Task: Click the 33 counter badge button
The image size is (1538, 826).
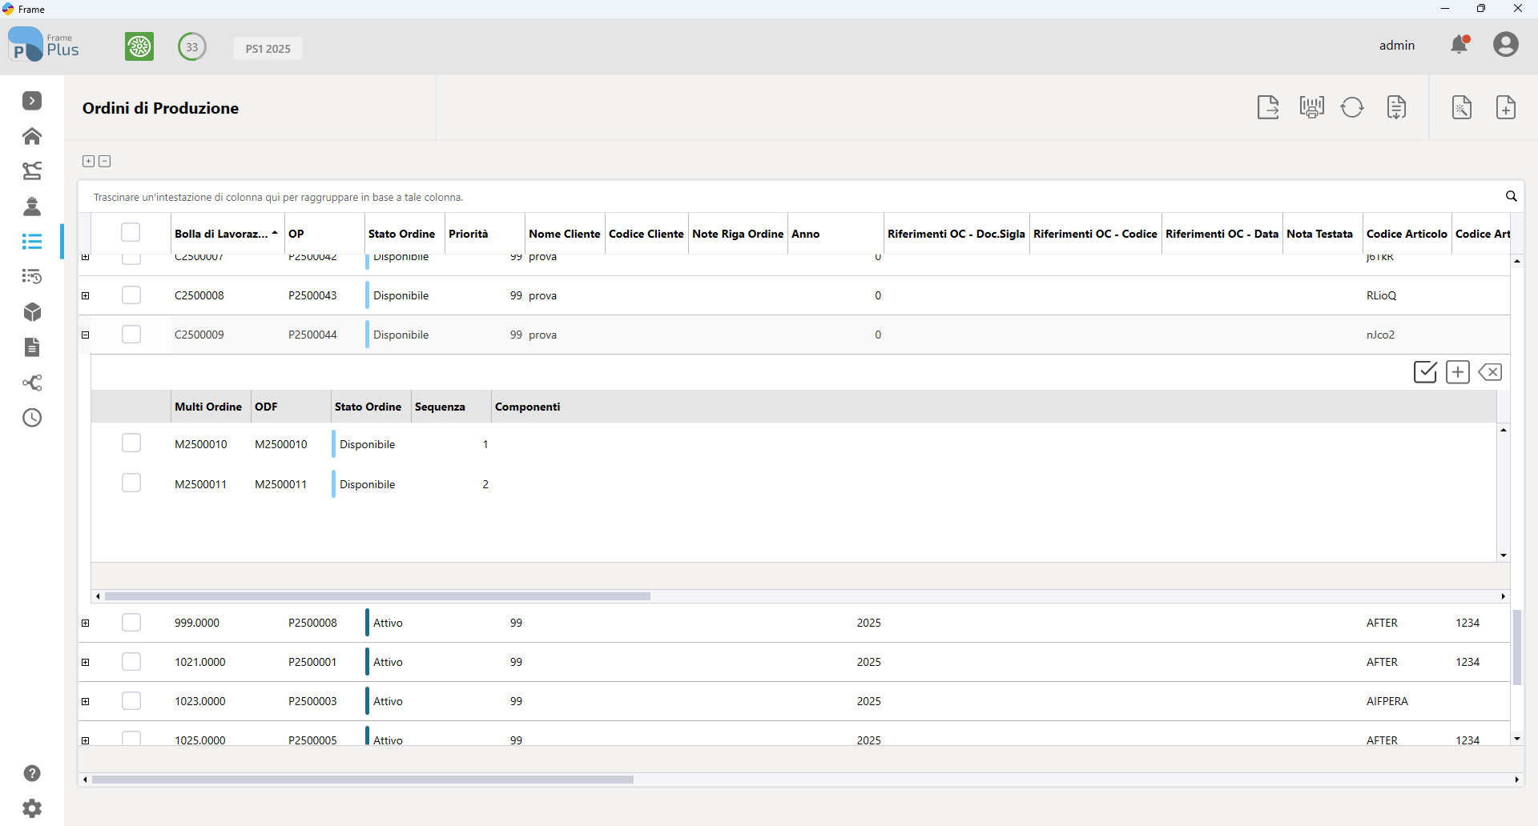Action: pyautogui.click(x=192, y=46)
